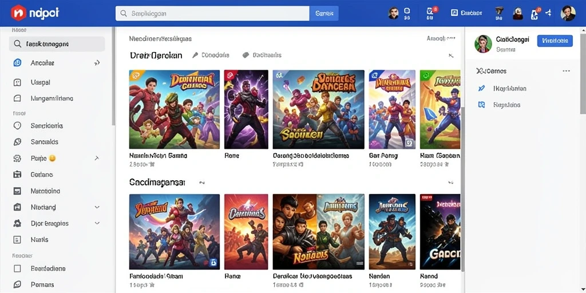This screenshot has height=293, width=586.
Task: Click the first avatar icon in the header
Action: [x=393, y=13]
